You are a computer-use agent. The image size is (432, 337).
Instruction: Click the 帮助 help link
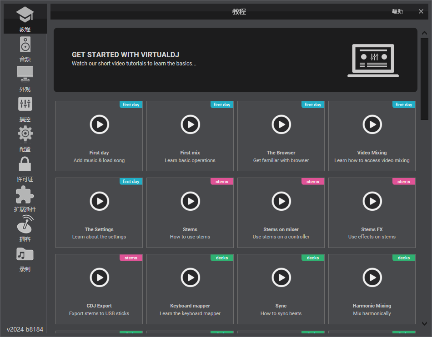pos(397,11)
